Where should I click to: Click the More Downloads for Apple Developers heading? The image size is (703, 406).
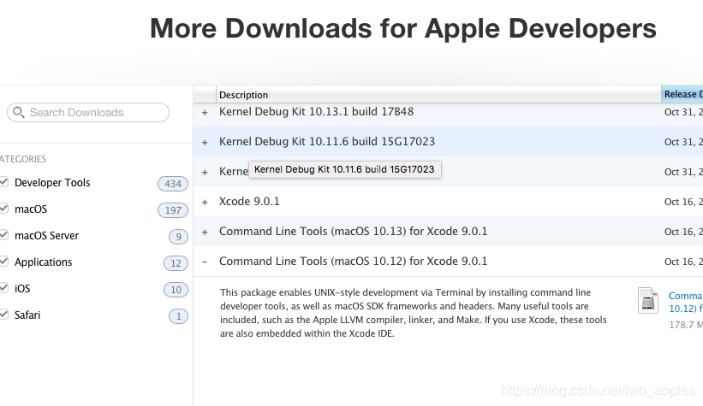click(403, 28)
